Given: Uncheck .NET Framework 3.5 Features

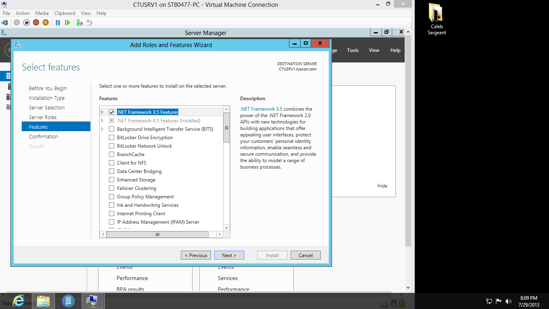Looking at the screenshot, I should click(112, 112).
